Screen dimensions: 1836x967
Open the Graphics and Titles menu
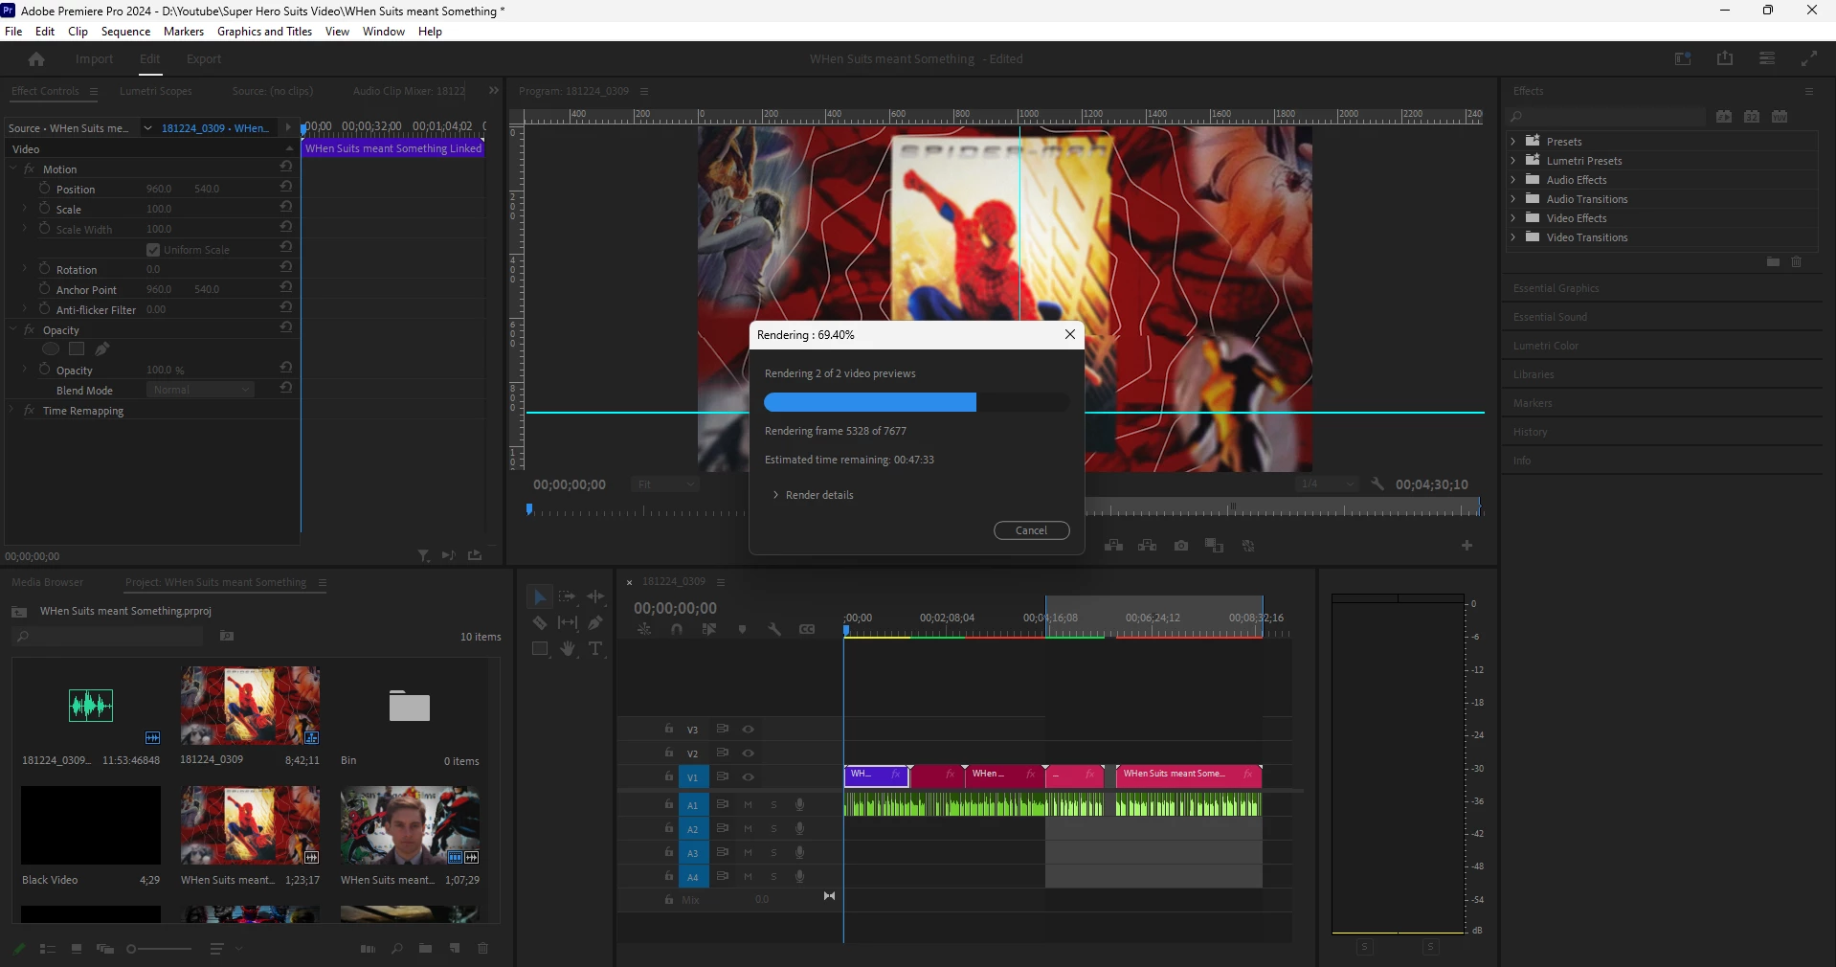264,32
